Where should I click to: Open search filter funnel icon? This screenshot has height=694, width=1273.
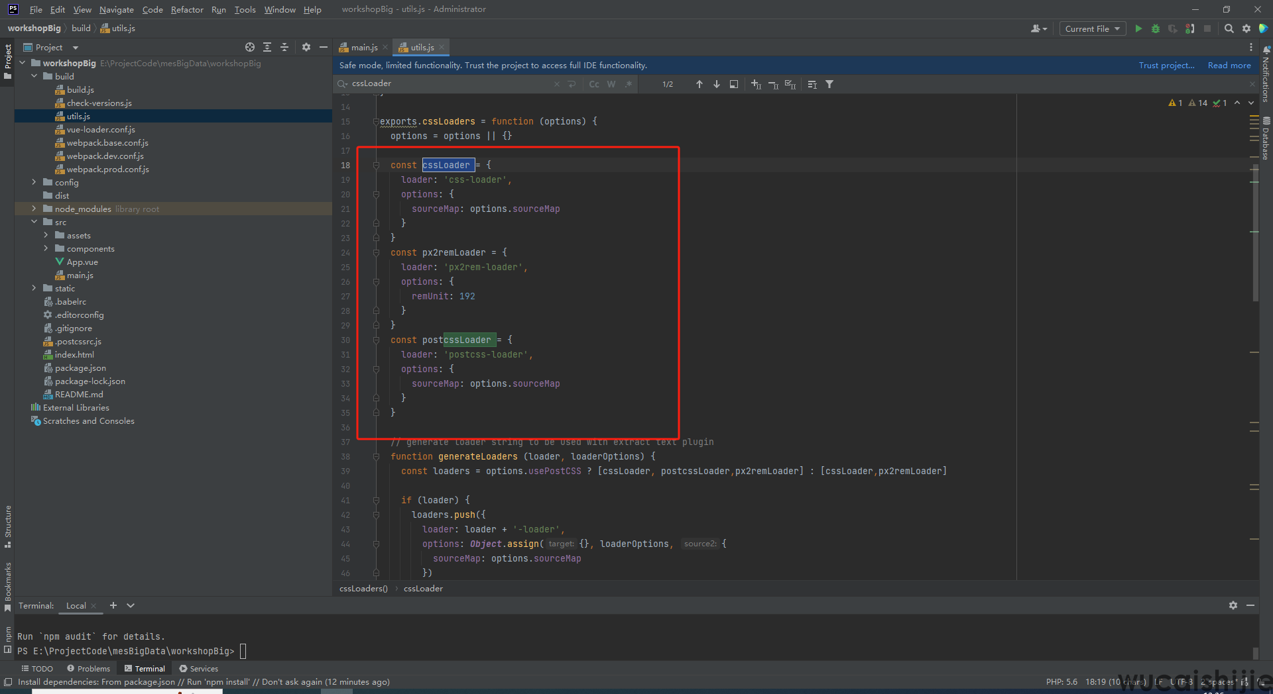click(x=829, y=84)
